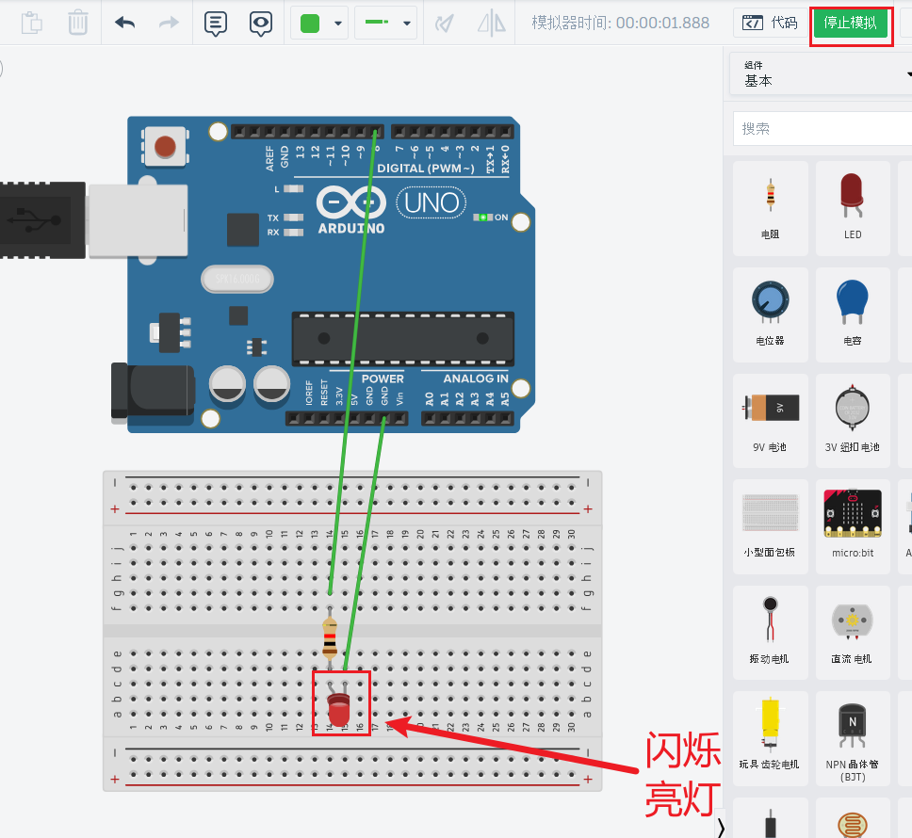The width and height of the screenshot is (912, 838).
Task: Open the 组件 基本 category dropdown
Action: [x=822, y=74]
